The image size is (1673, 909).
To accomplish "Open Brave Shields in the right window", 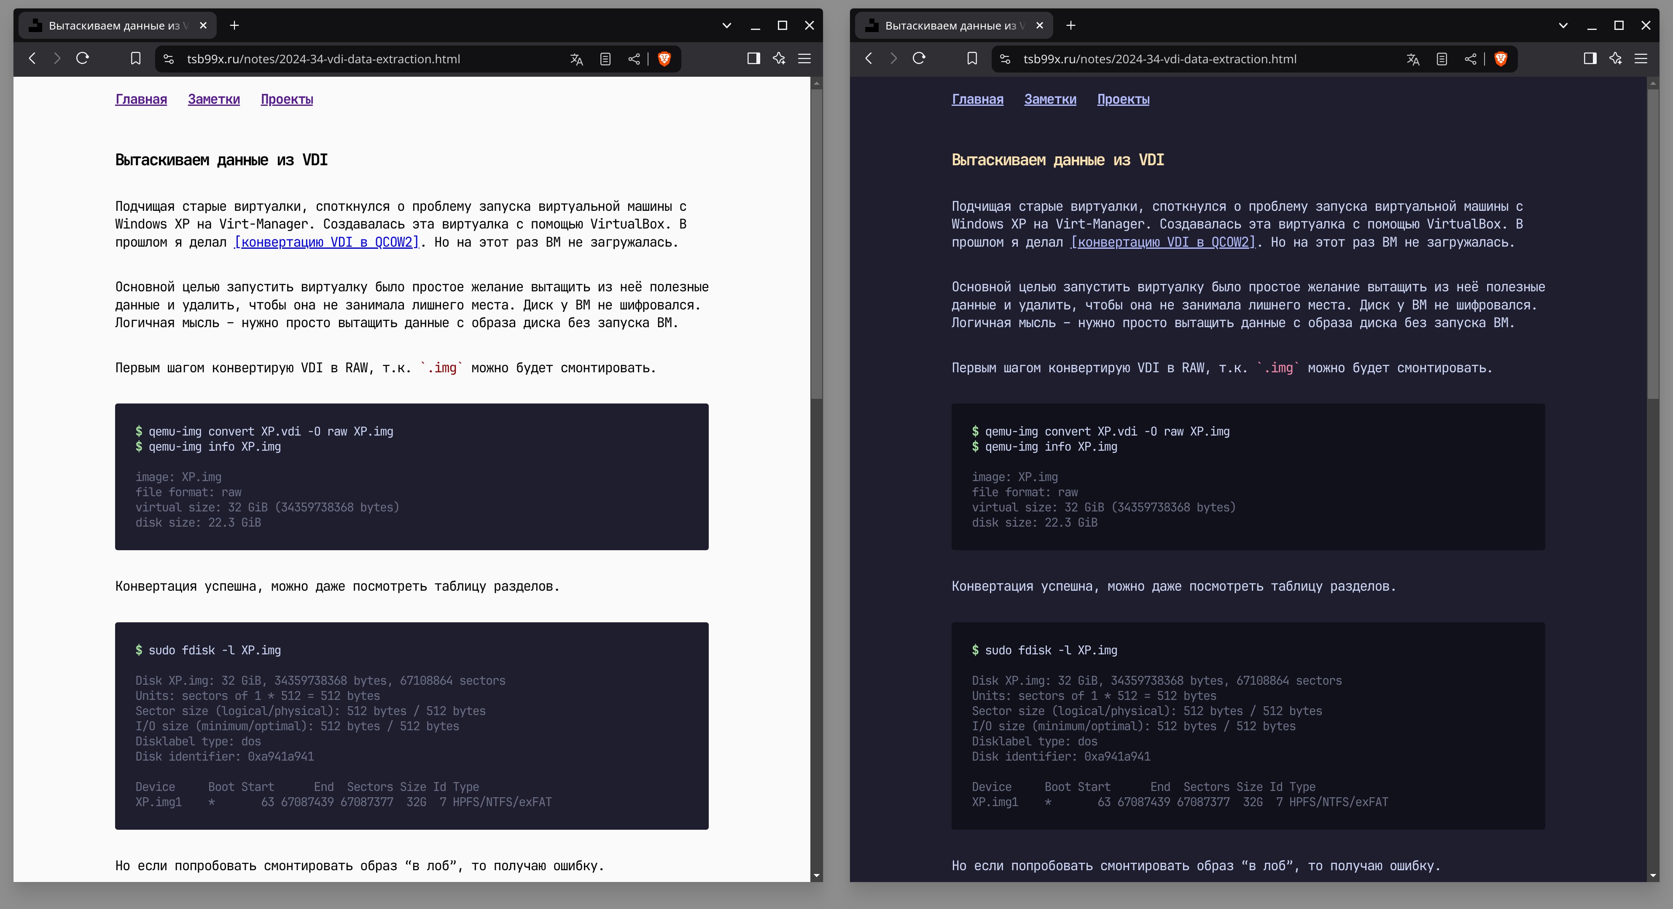I will coord(1501,59).
